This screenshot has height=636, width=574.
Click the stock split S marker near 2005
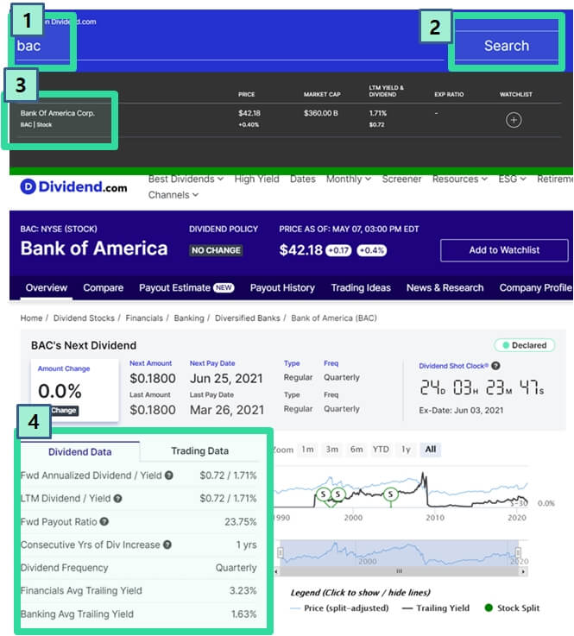[390, 494]
